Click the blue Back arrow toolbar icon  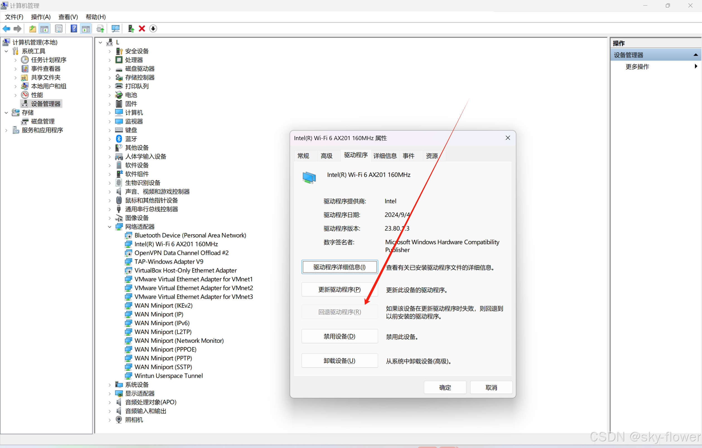tap(6, 29)
